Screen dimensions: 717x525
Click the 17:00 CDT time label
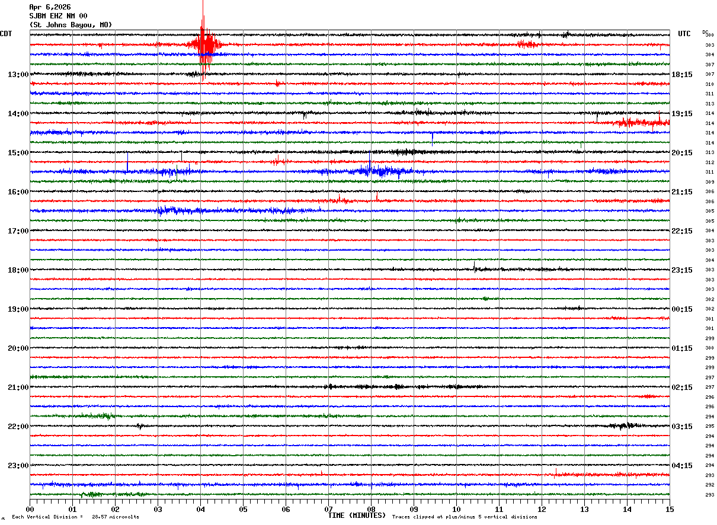click(18, 231)
